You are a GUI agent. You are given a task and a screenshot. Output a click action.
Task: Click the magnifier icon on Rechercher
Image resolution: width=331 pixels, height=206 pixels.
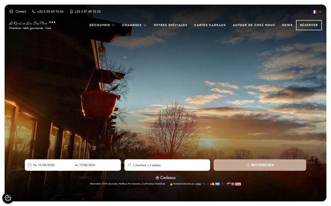(x=248, y=165)
